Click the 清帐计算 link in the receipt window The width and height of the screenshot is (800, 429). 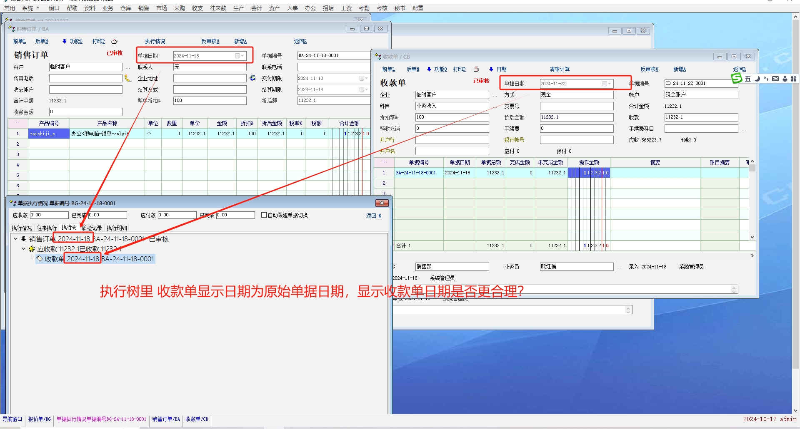coord(559,69)
